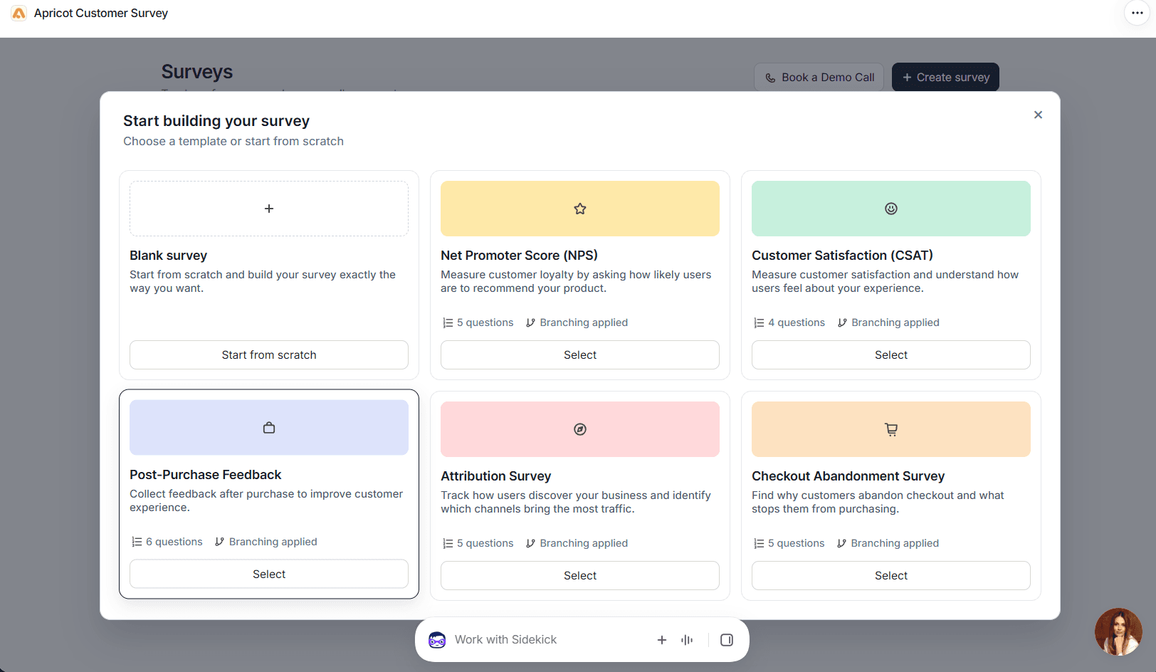Click the Create survey button
The image size is (1156, 672).
(945, 77)
